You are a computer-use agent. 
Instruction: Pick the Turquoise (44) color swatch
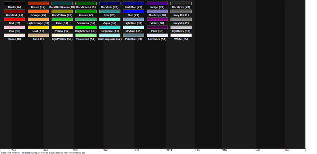coord(110,27)
